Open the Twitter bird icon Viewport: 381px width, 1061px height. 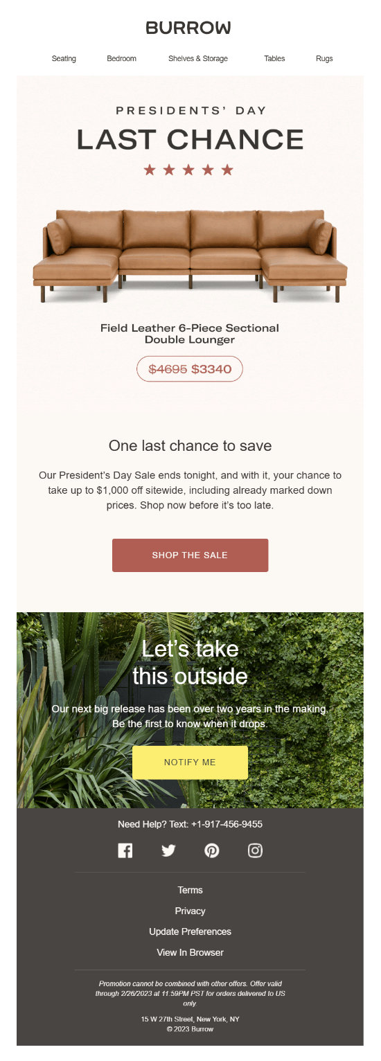(x=168, y=850)
